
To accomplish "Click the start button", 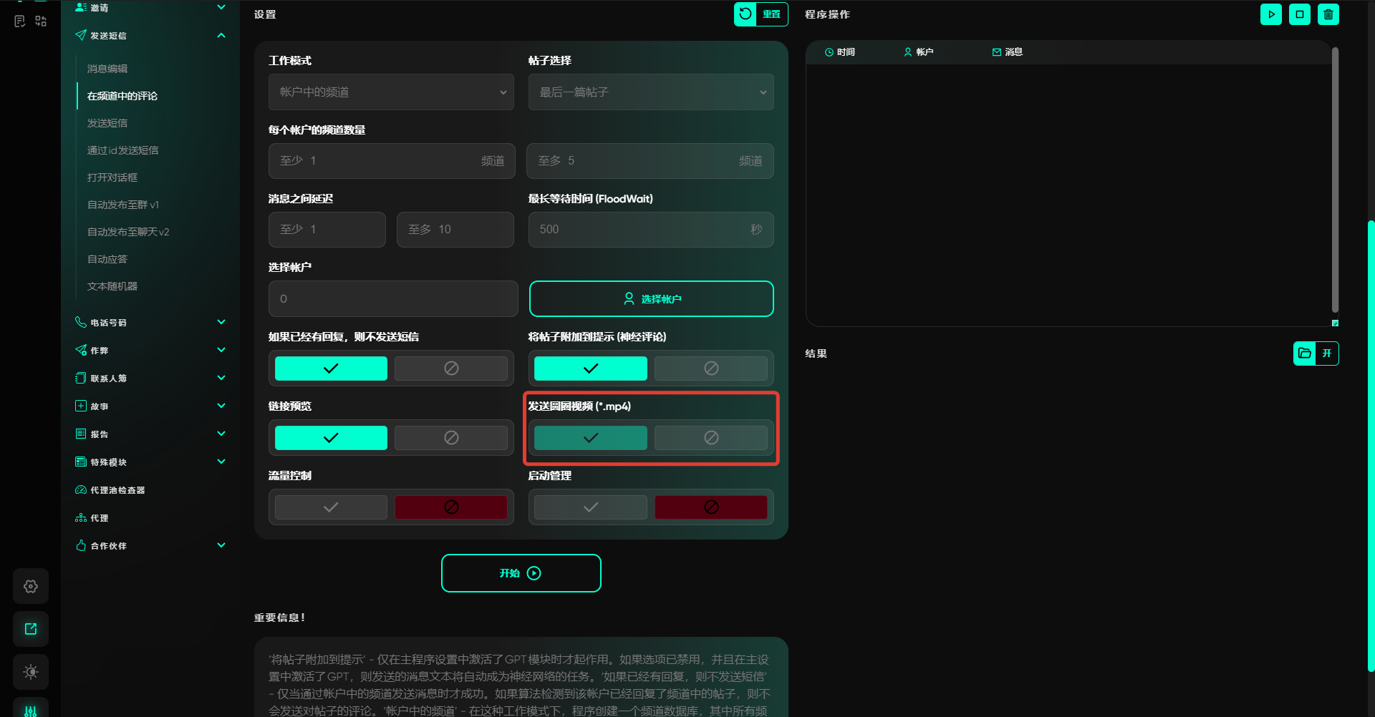I will point(521,573).
